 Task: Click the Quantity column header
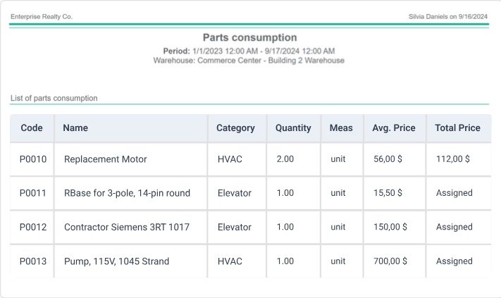pos(293,128)
